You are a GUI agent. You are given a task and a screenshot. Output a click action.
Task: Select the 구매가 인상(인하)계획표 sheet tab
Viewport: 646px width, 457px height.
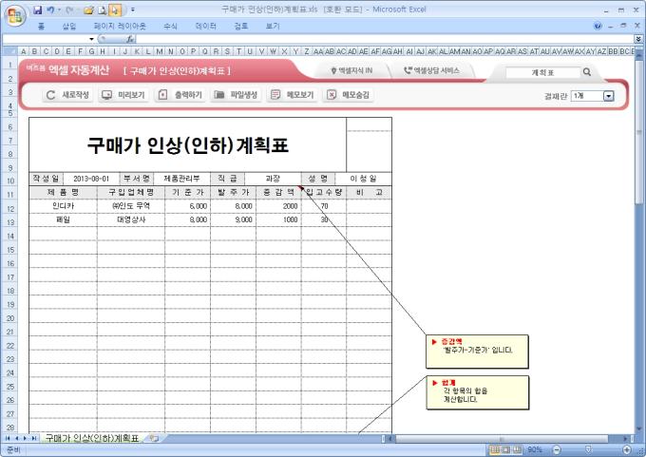(91, 438)
